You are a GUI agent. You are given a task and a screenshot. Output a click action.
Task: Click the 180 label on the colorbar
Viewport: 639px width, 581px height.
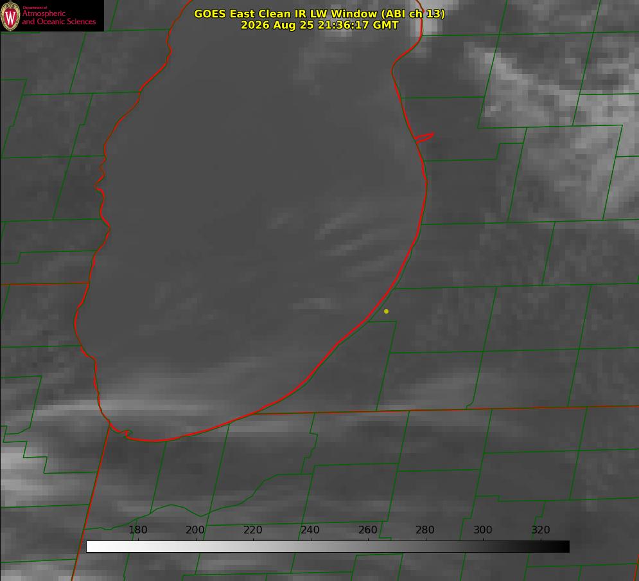point(137,530)
